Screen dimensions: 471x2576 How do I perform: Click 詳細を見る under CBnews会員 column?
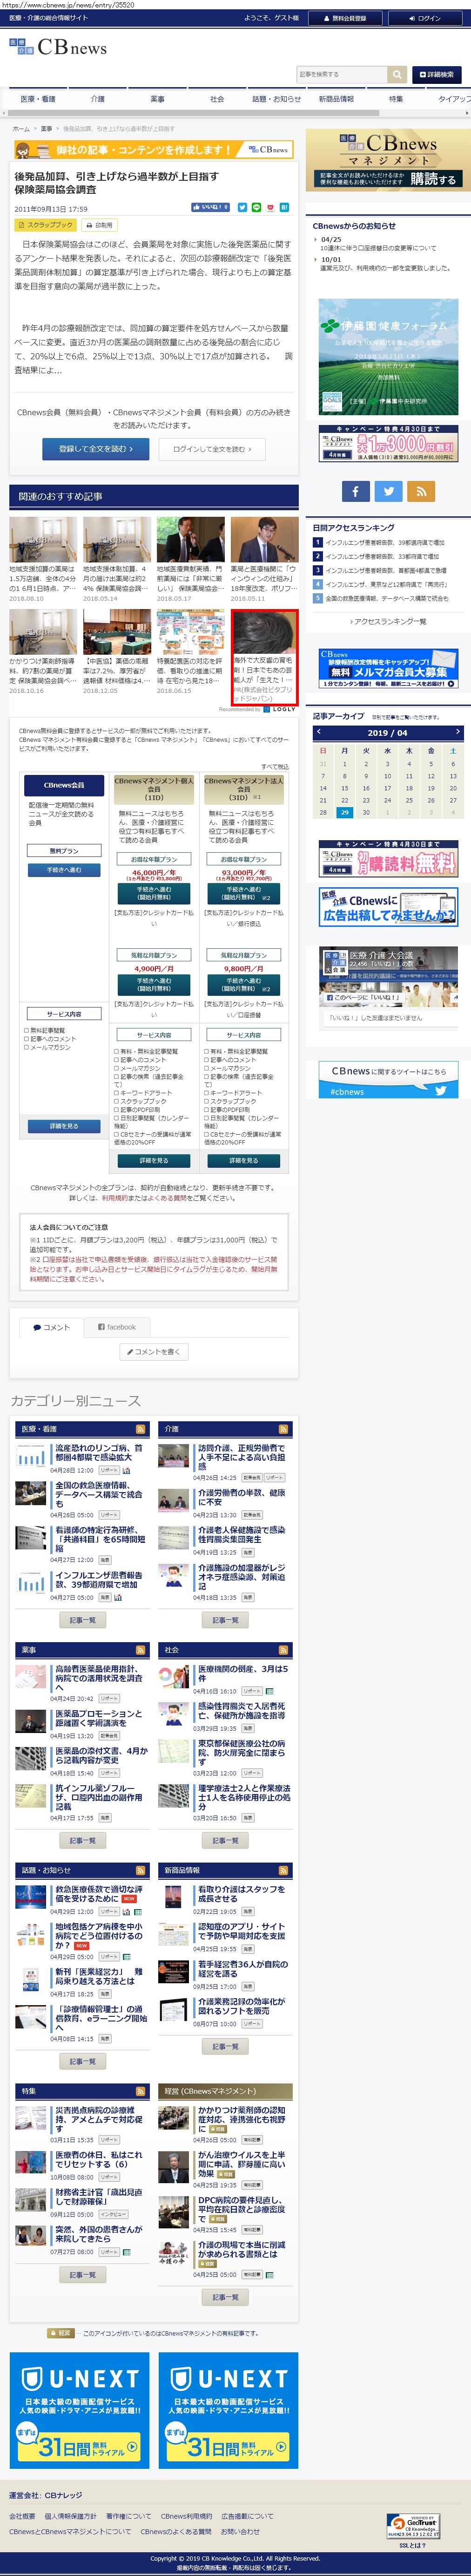pyautogui.click(x=64, y=1126)
